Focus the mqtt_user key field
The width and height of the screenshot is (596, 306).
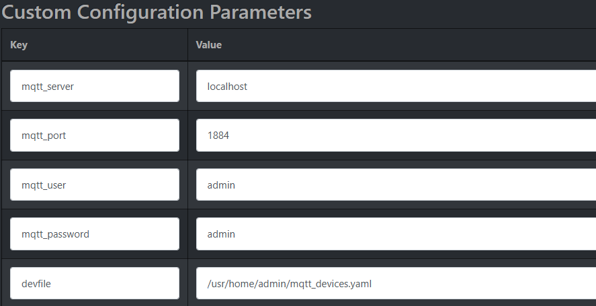pyautogui.click(x=95, y=185)
